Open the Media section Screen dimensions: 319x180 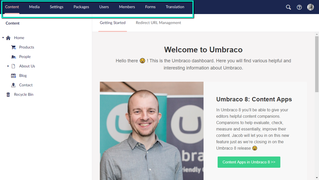[x=34, y=7]
